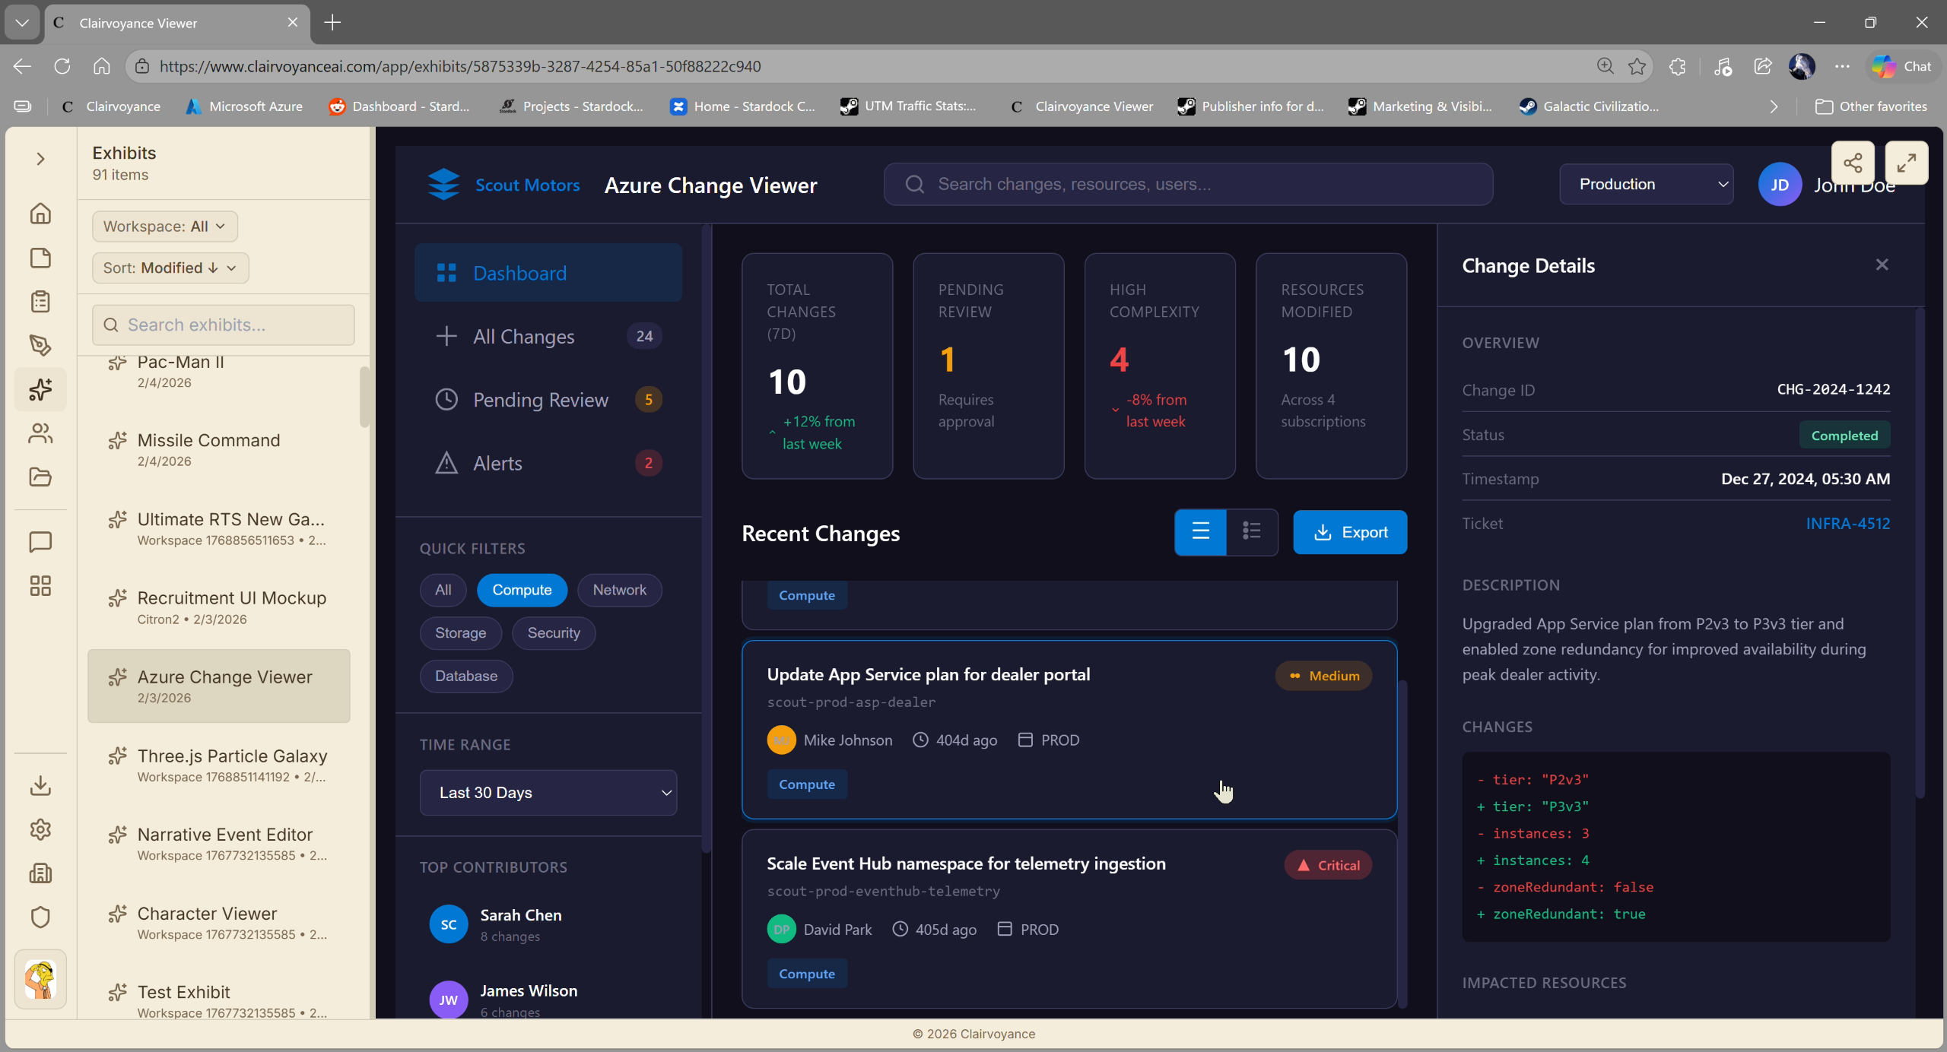Enable the Security quick filter chip
Screen dimensions: 1947x1052
click(553, 633)
